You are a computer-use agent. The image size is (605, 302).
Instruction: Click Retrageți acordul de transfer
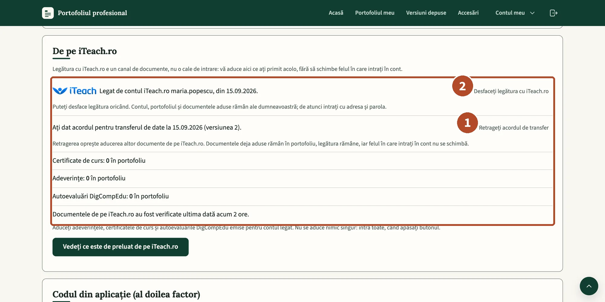pyautogui.click(x=514, y=128)
